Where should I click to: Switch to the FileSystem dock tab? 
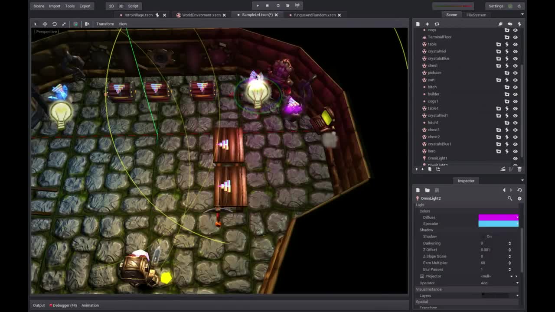(x=476, y=15)
